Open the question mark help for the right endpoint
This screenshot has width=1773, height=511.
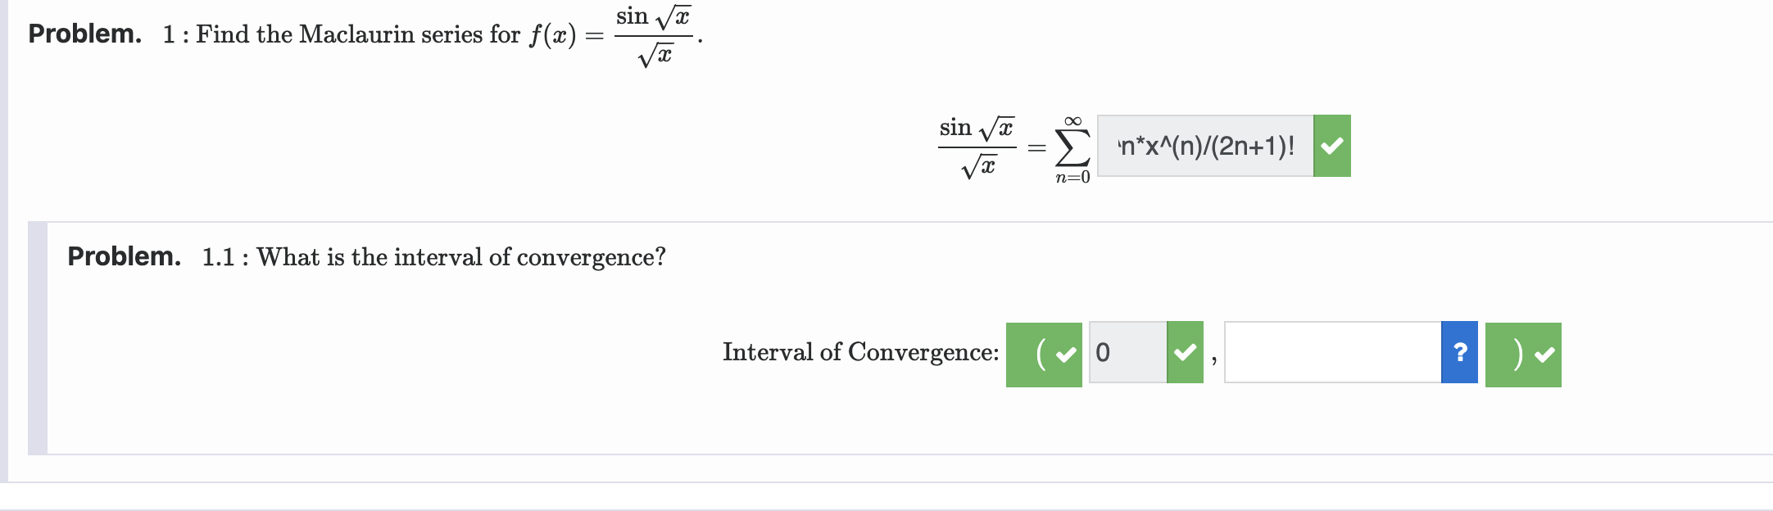tap(1458, 354)
